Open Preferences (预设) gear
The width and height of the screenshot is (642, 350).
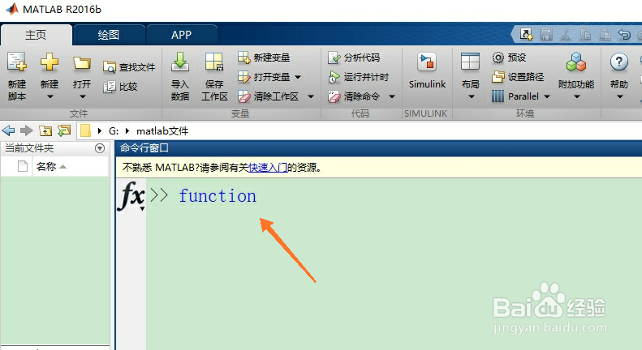[x=509, y=58]
